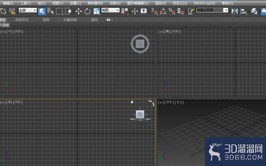Click the Bind to Space Warp icon
266x166 pixels.
coord(12,11)
